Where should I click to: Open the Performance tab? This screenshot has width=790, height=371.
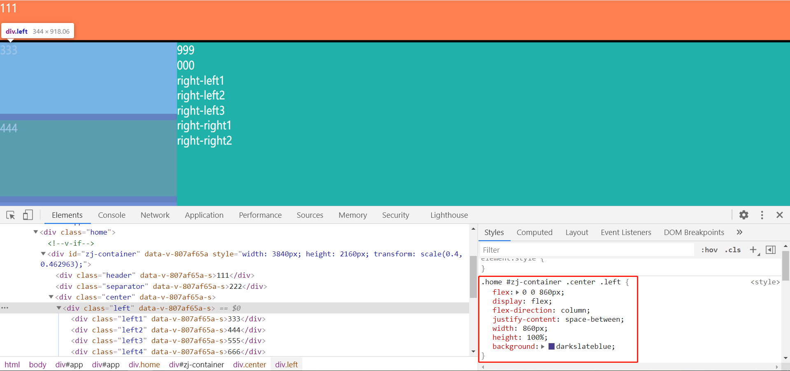pyautogui.click(x=260, y=215)
